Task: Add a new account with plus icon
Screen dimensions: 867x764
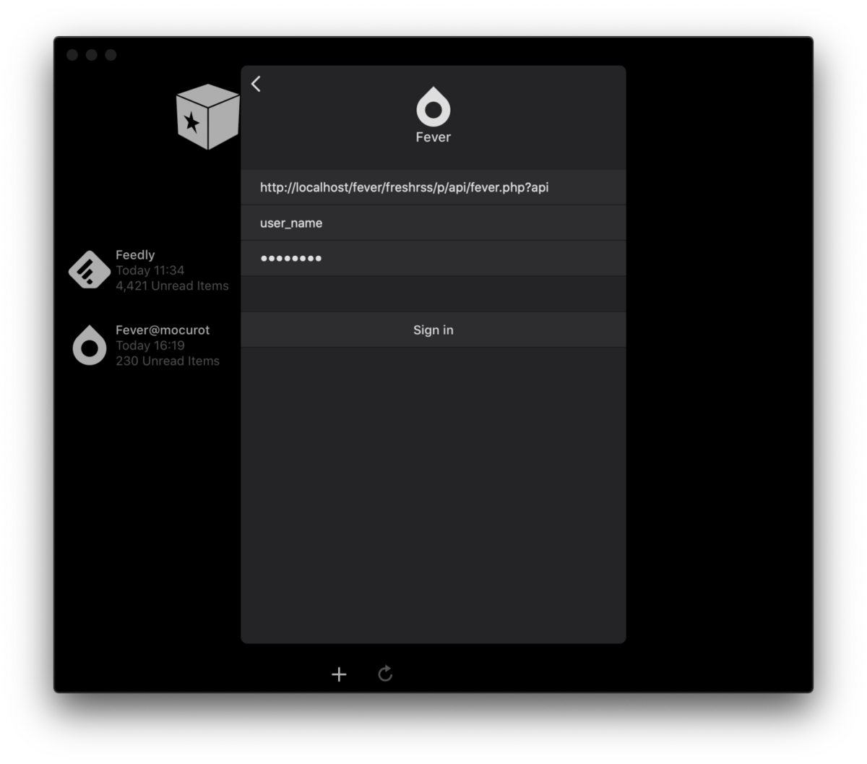Action: point(339,674)
